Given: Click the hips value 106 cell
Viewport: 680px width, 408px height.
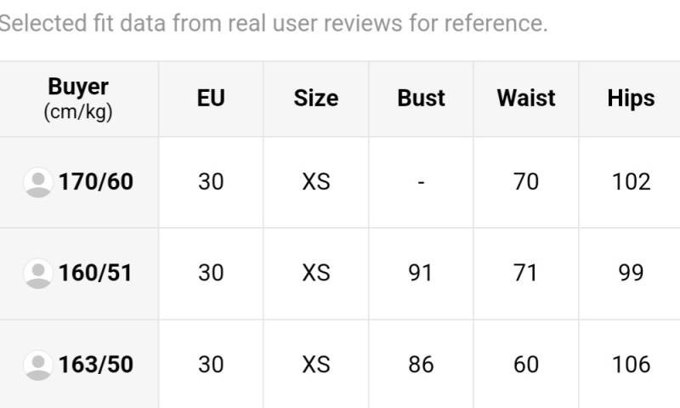Looking at the screenshot, I should (631, 365).
